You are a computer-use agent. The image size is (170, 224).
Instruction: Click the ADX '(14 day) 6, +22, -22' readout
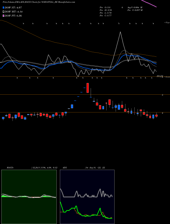(x=95, y=168)
